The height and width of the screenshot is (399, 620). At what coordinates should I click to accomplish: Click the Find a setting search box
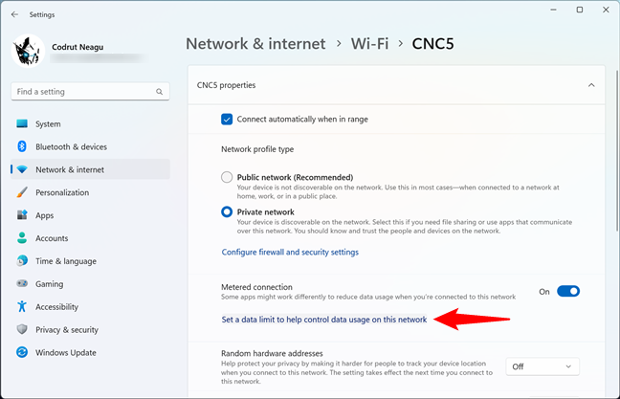click(x=91, y=91)
